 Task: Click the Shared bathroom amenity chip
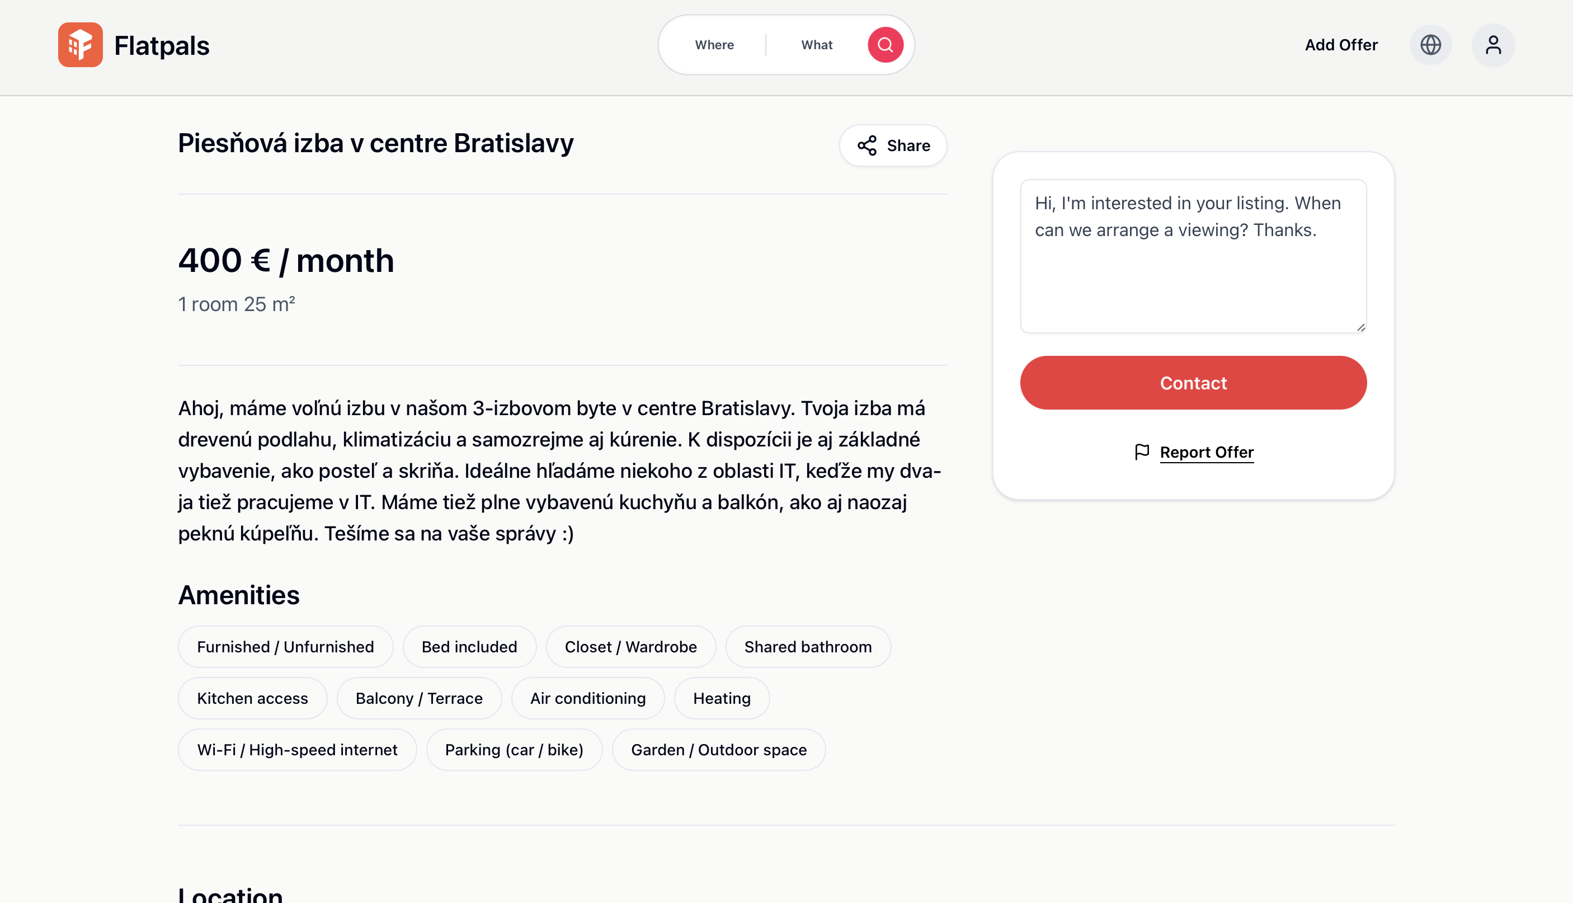tap(808, 647)
